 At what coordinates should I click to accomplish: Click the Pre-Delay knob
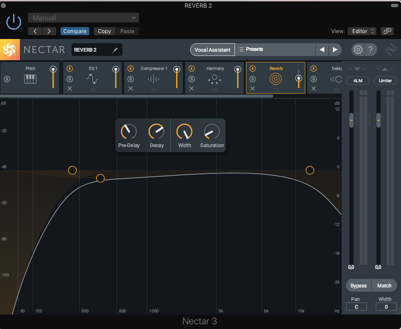(129, 132)
